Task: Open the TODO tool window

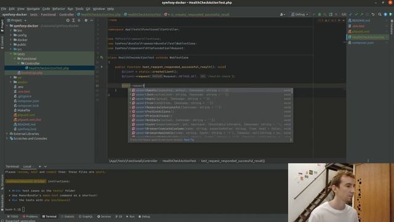Action: [12, 216]
